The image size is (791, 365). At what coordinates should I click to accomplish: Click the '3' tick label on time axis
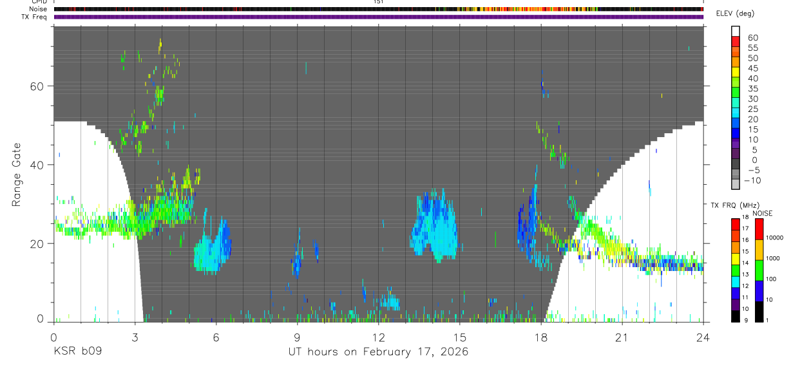pyautogui.click(x=135, y=337)
